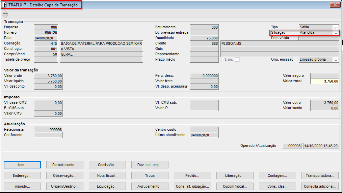Click the Troca button
The width and height of the screenshot is (343, 193).
point(150,175)
